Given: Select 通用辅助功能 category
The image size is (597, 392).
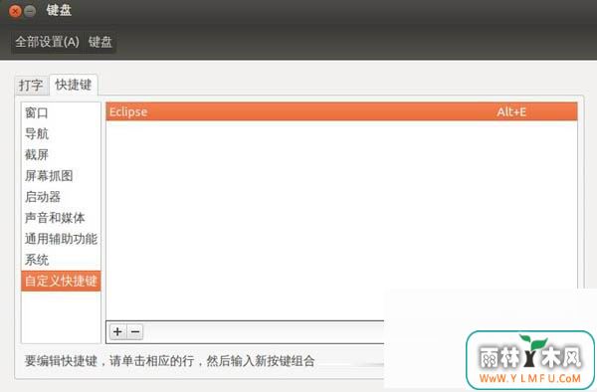Looking at the screenshot, I should click(61, 239).
